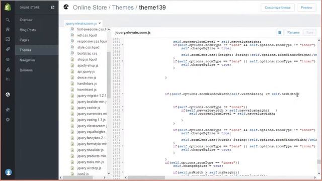
Task: Click file list vertical scrollbar thumb
Action: (109, 75)
